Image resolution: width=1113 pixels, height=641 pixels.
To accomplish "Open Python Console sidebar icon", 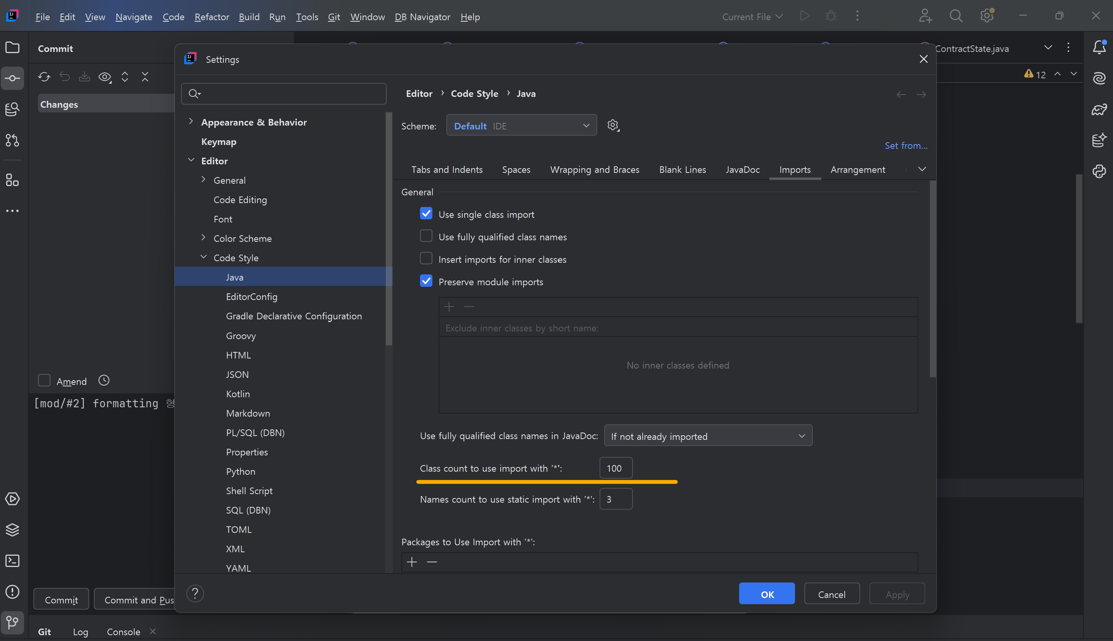I will click(x=1099, y=171).
